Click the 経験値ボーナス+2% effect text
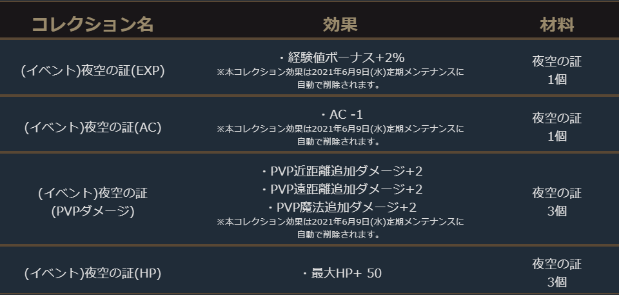This screenshot has height=295, width=619. coord(342,57)
